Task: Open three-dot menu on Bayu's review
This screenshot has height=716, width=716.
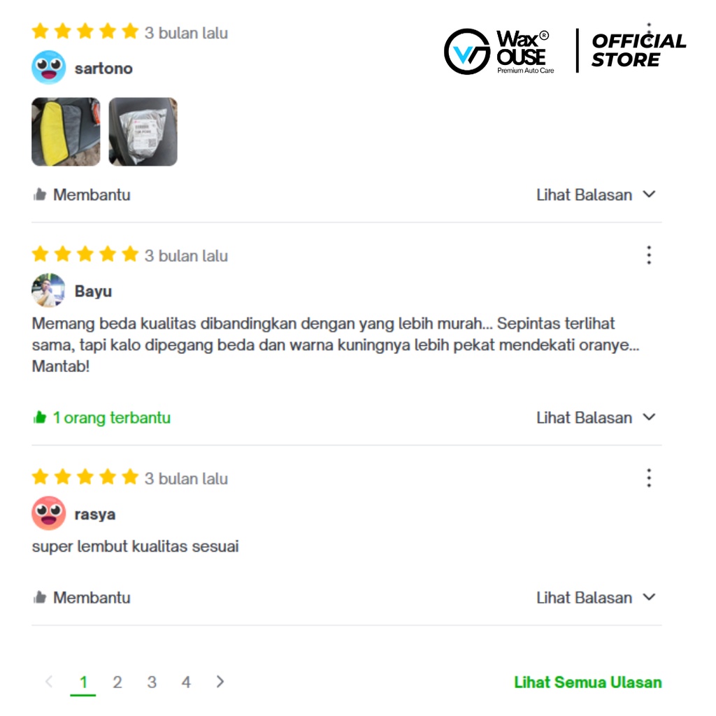Action: [648, 255]
